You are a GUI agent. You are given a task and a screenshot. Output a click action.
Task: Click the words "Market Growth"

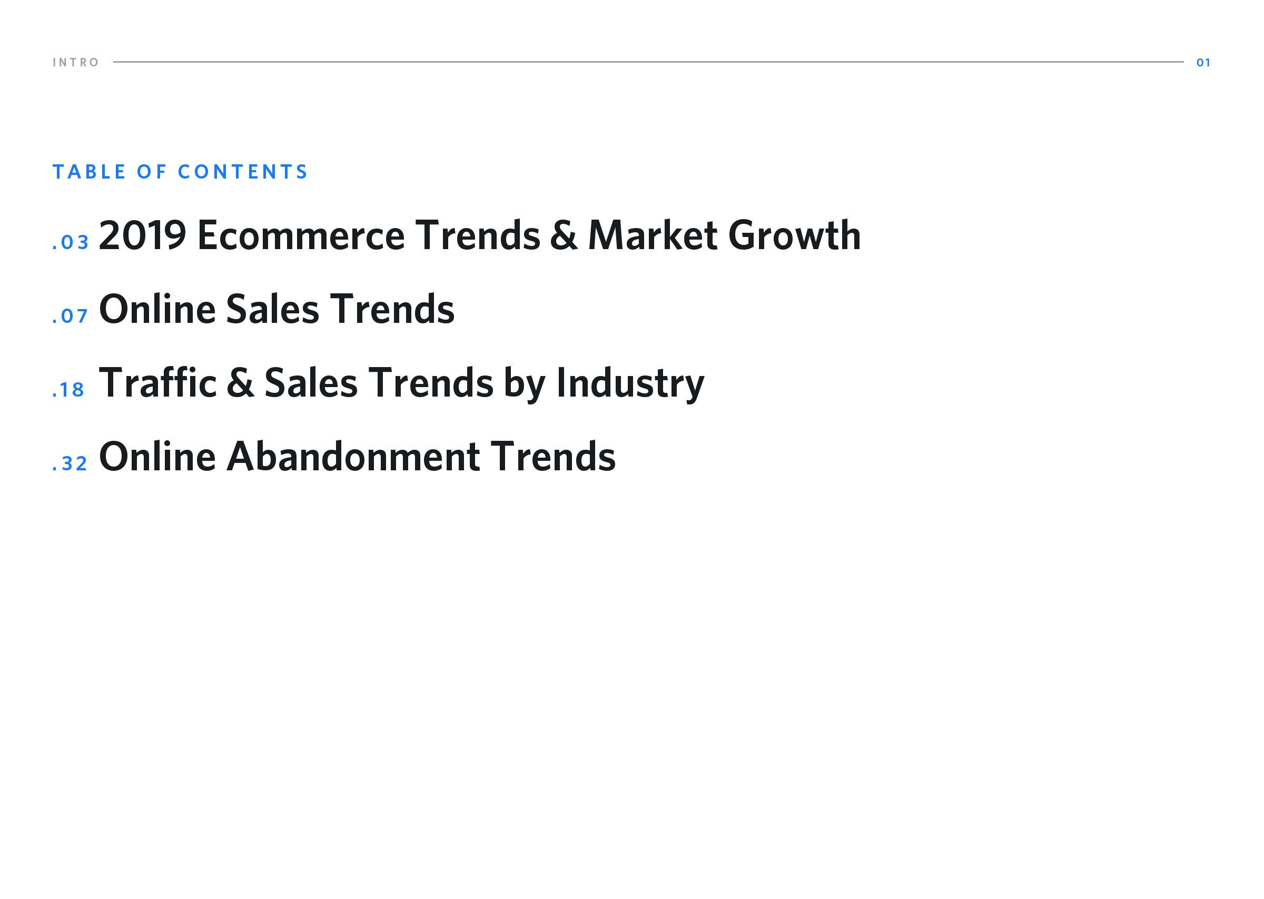[724, 235]
